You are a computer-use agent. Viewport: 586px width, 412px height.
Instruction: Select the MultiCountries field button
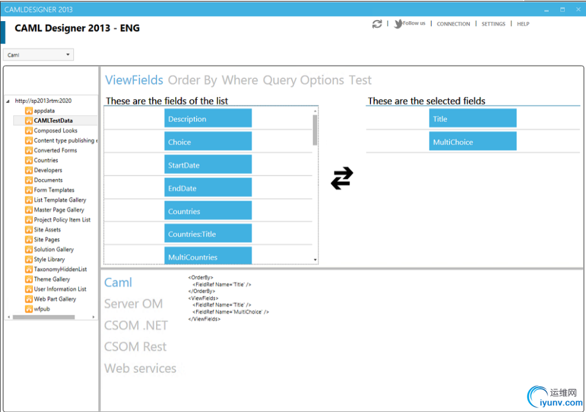coord(208,255)
